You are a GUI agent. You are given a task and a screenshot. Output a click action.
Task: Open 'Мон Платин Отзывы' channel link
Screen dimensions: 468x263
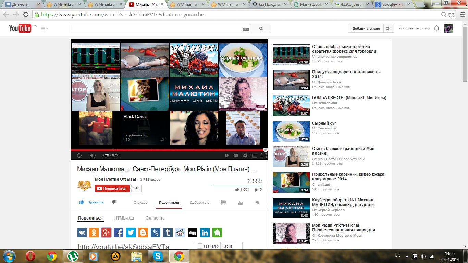click(x=115, y=179)
